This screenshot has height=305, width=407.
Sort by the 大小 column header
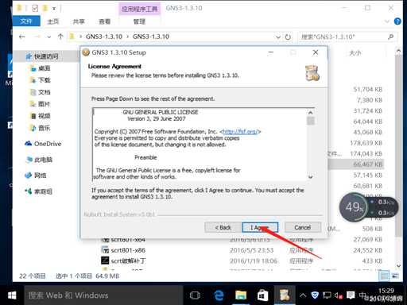pyautogui.click(x=355, y=53)
